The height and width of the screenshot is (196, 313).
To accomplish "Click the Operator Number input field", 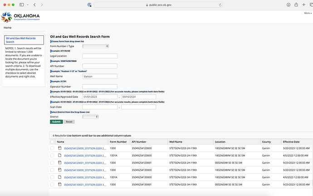I will click(x=100, y=86).
